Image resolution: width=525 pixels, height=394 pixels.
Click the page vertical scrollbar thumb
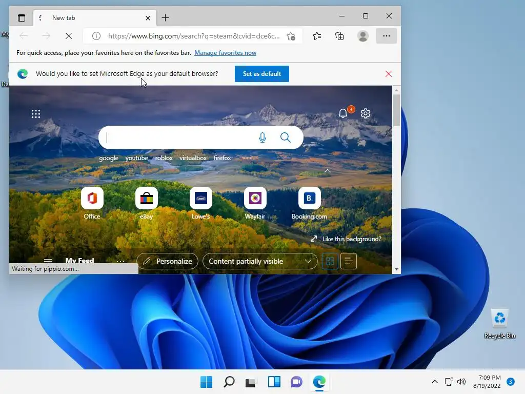[x=396, y=110]
